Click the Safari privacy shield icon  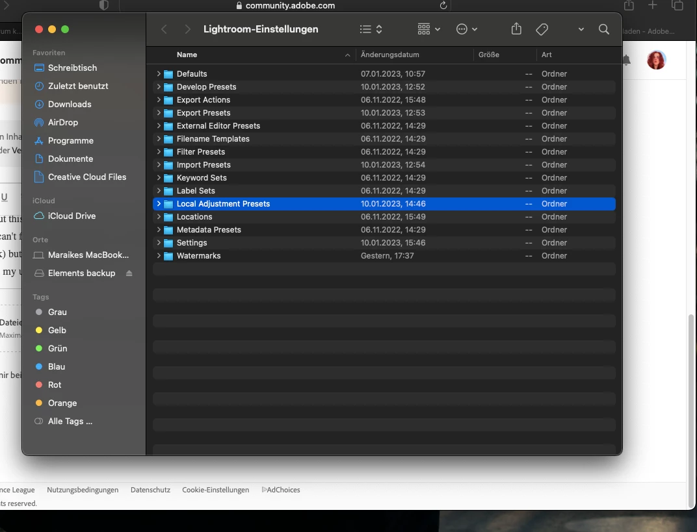(103, 5)
